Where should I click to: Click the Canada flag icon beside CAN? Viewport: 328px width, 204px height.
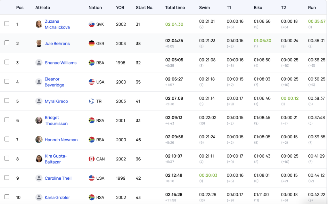click(x=92, y=159)
